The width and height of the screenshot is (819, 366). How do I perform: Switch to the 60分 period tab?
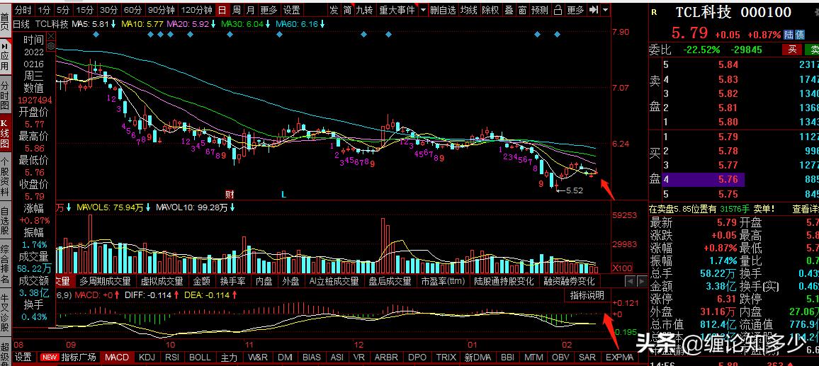pos(133,10)
